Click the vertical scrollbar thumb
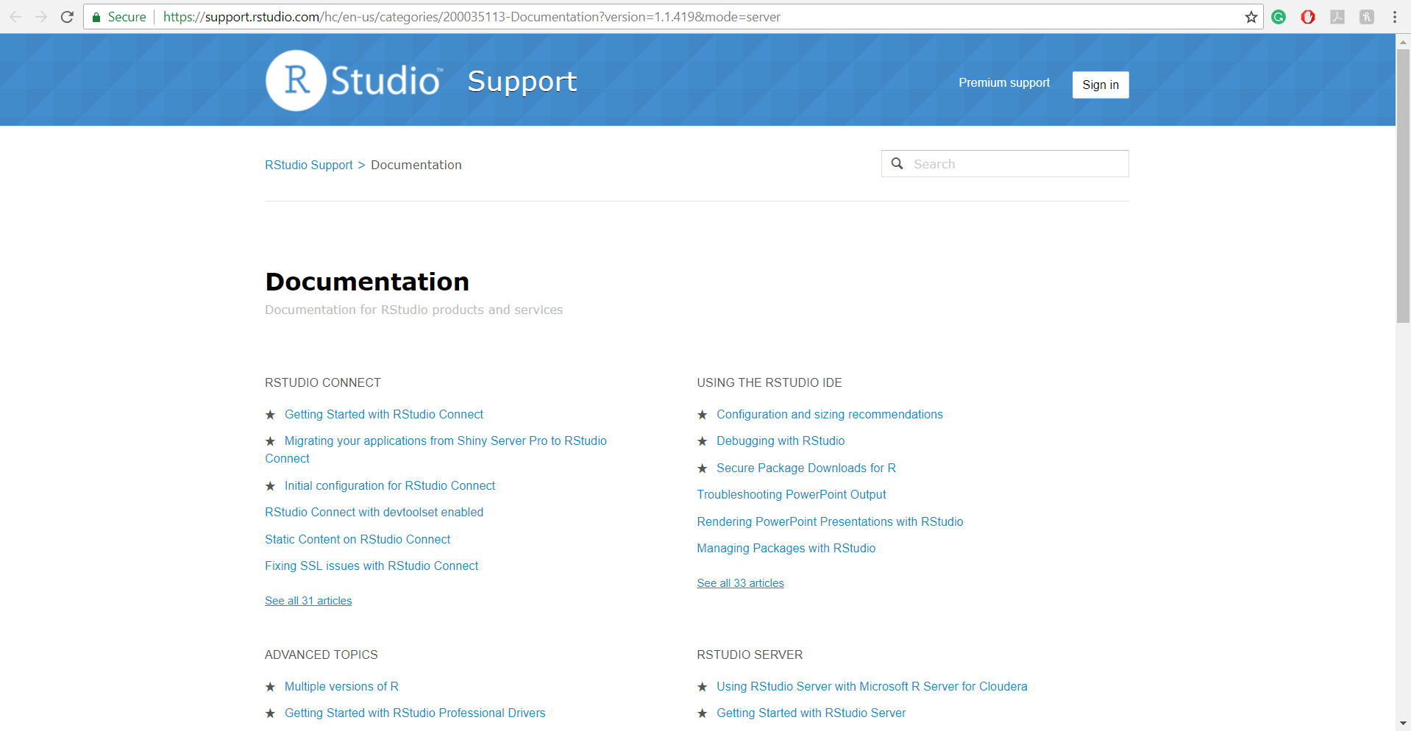1411x731 pixels. (1403, 186)
